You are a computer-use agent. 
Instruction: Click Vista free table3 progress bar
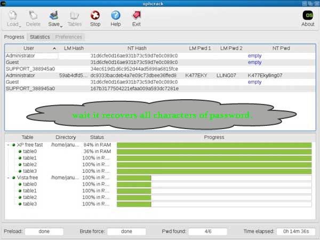coord(214,204)
